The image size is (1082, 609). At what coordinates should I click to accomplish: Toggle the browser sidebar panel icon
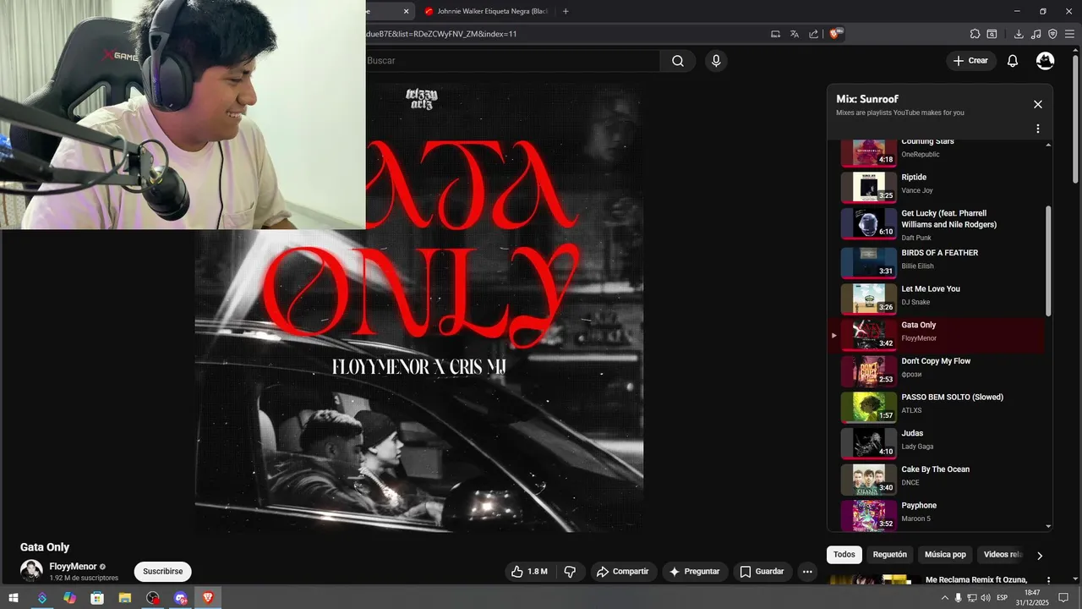click(x=992, y=34)
